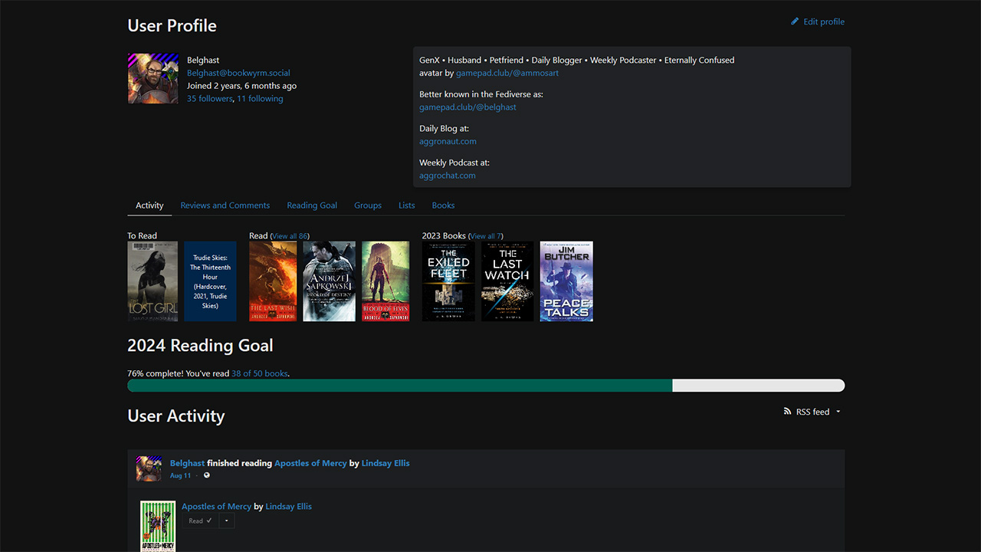
Task: Click the 2024 reading goal progress bar
Action: pos(486,386)
